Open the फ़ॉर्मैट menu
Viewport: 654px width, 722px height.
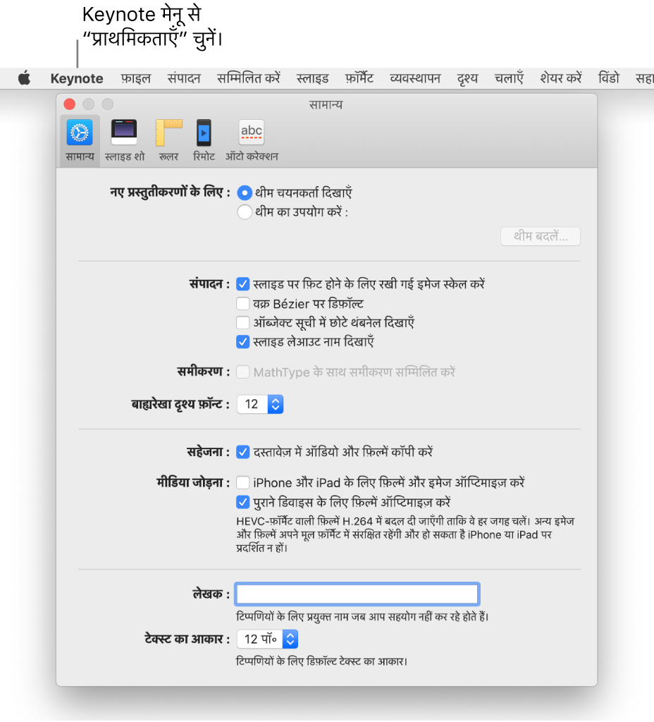[359, 78]
